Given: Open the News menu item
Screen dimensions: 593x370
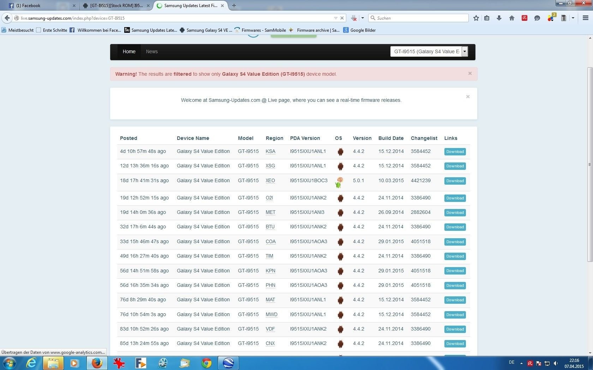Looking at the screenshot, I should click(x=152, y=51).
